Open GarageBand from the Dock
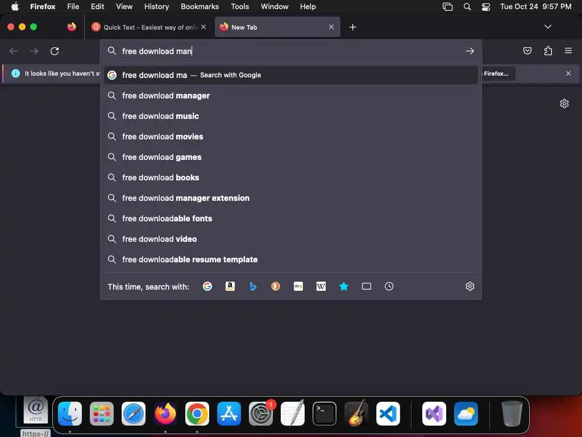582x437 pixels. (x=356, y=414)
